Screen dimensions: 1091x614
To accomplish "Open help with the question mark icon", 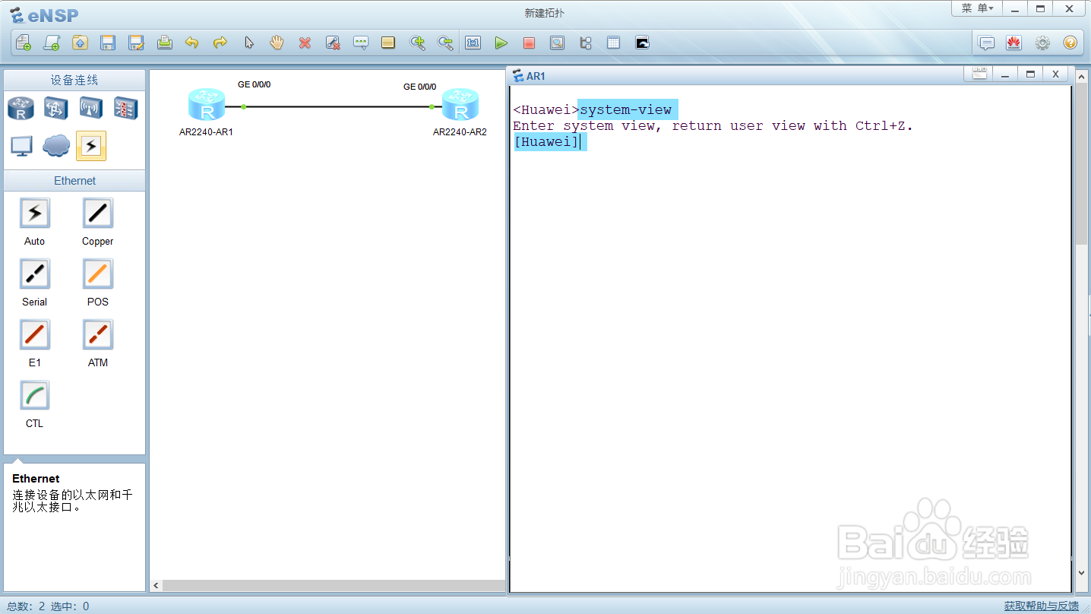I will (1070, 43).
